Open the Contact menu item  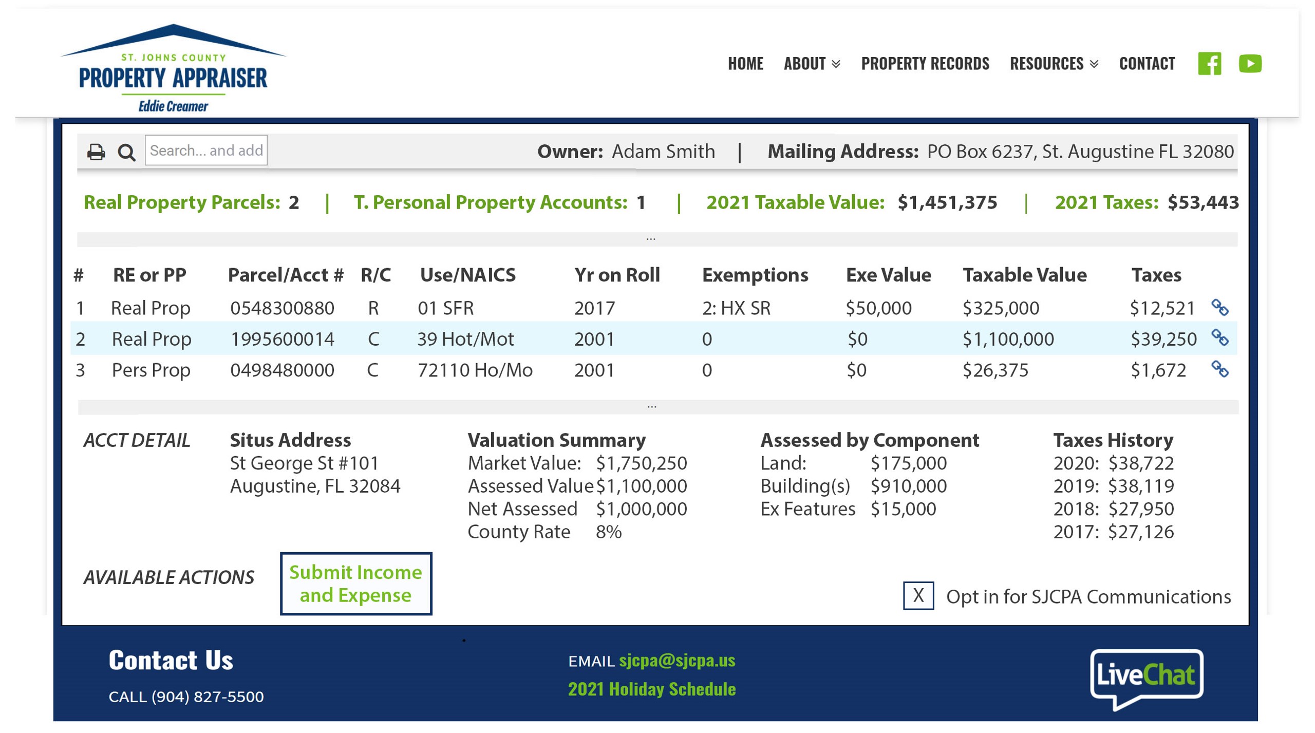pyautogui.click(x=1147, y=64)
